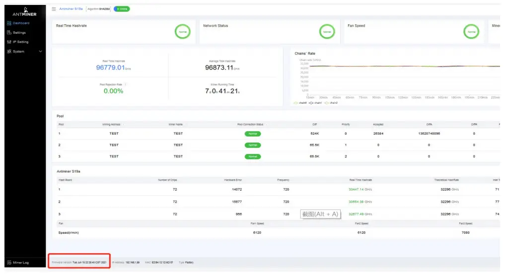Open the Dashboard page from the sidebar
507x276 pixels.
click(18, 23)
